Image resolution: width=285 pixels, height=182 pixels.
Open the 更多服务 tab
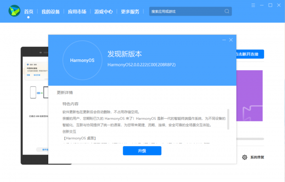[130, 12]
